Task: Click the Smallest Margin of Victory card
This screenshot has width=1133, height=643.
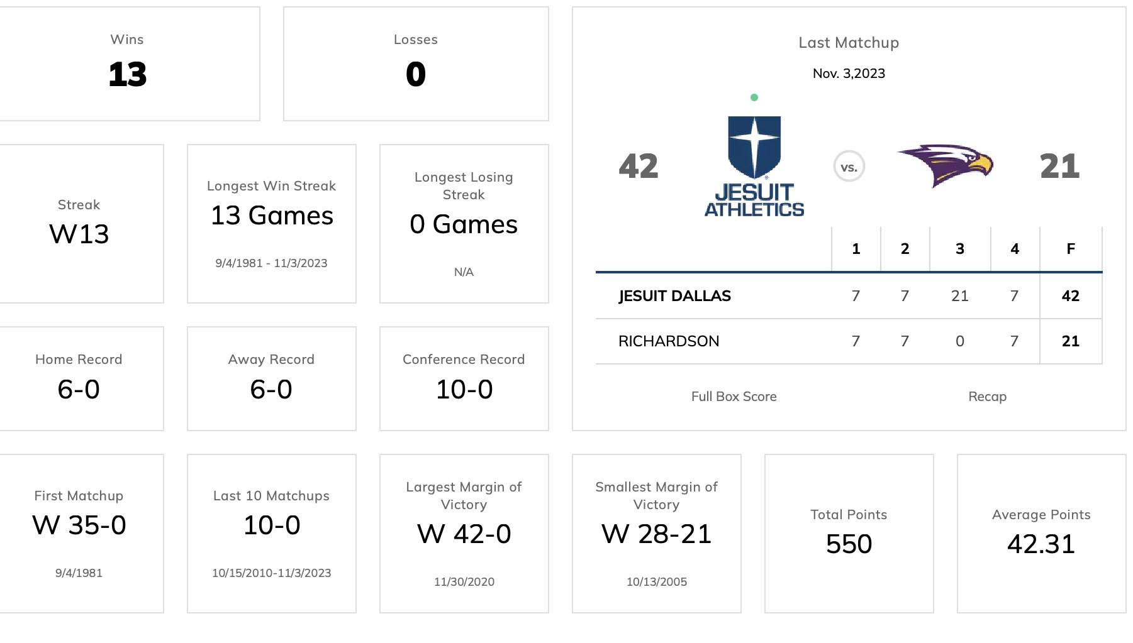Action: 657,534
